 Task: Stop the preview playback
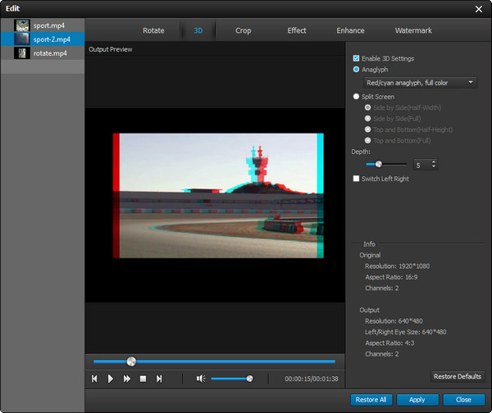(143, 379)
